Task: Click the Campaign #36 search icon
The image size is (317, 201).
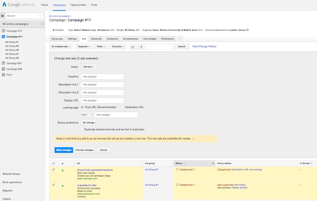Action: (x=3, y=69)
